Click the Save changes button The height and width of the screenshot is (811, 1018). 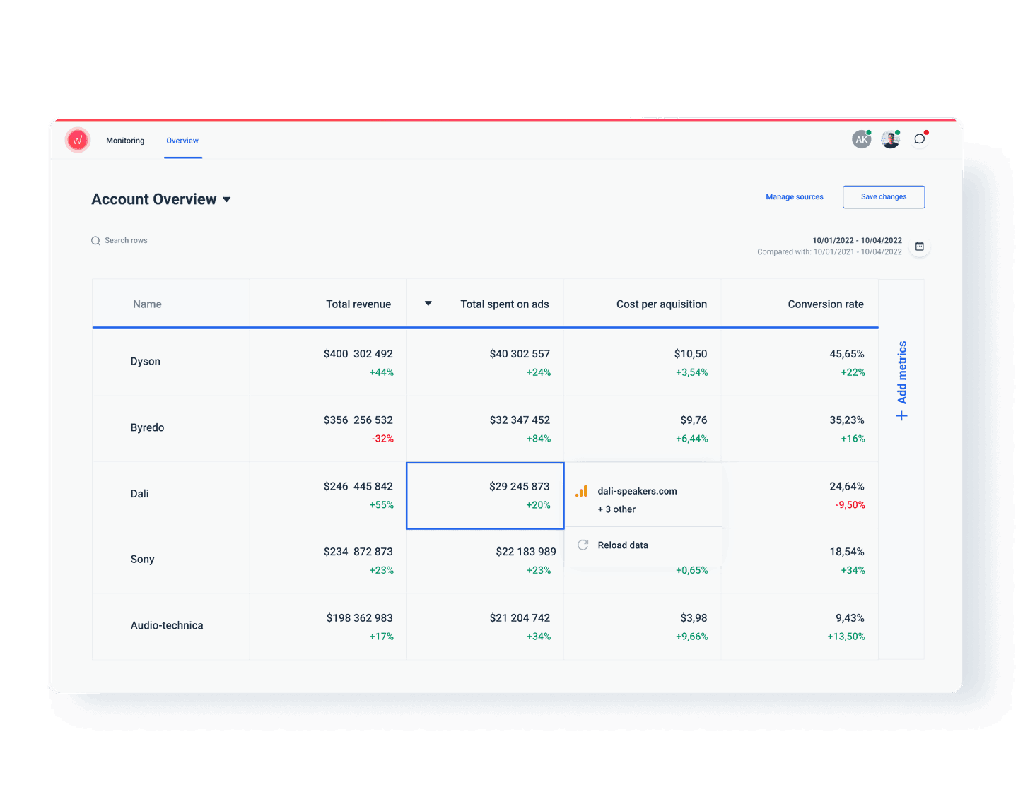point(883,196)
